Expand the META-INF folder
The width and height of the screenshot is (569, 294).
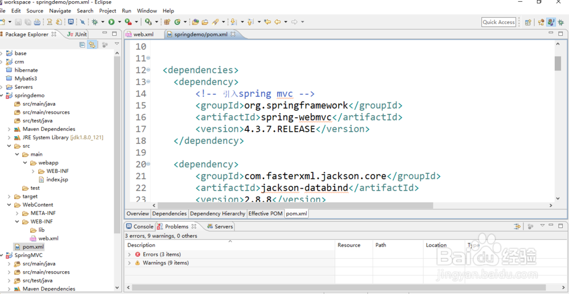pyautogui.click(x=17, y=213)
